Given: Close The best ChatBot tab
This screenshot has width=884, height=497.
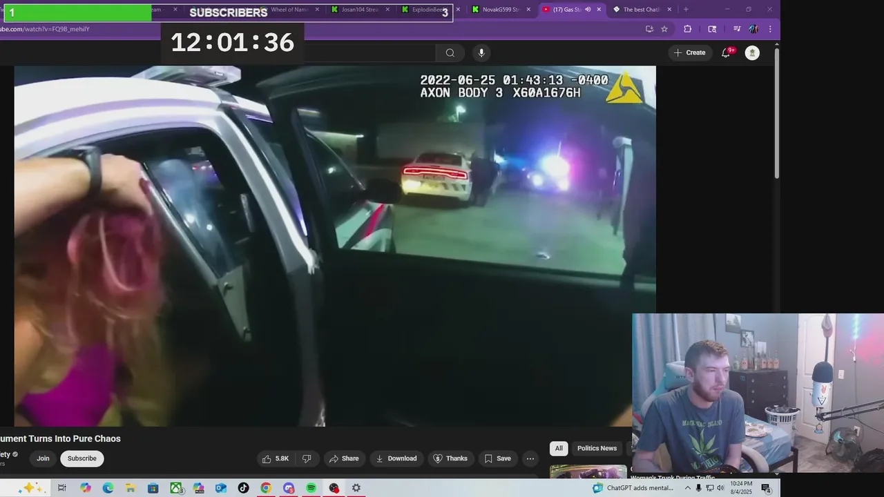Looking at the screenshot, I should tap(669, 10).
